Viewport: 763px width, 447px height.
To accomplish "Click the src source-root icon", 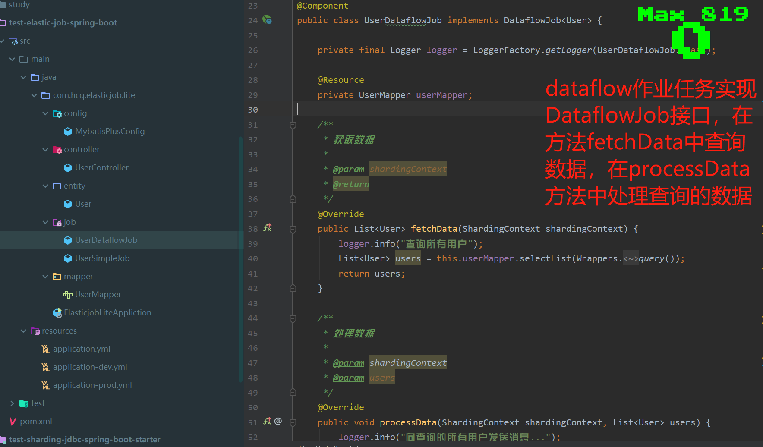I will click(13, 41).
